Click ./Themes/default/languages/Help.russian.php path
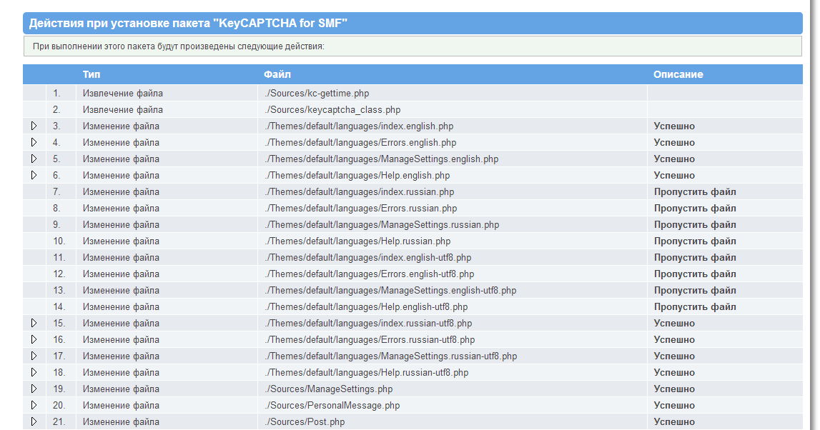820x430 pixels. pos(357,241)
